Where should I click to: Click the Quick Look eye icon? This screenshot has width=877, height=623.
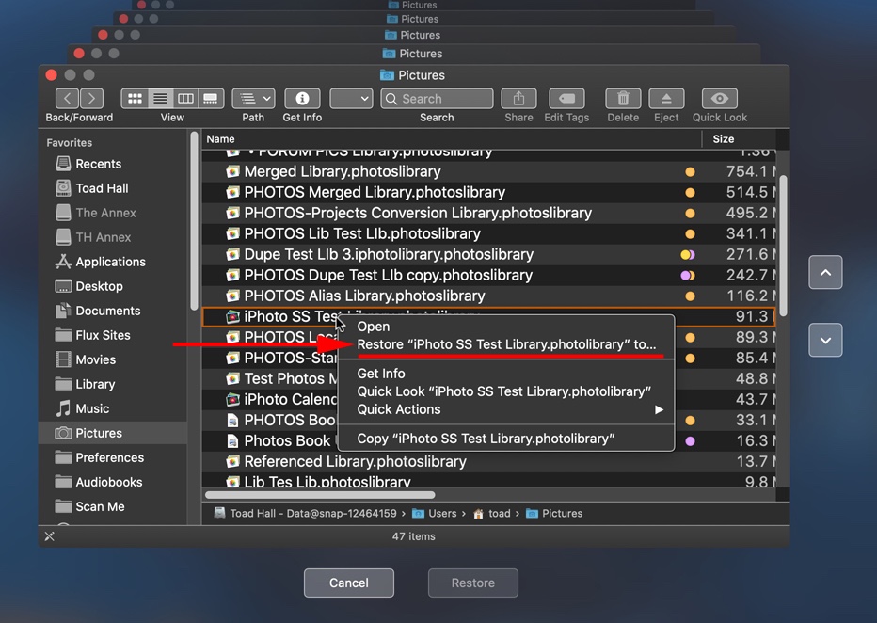click(719, 99)
